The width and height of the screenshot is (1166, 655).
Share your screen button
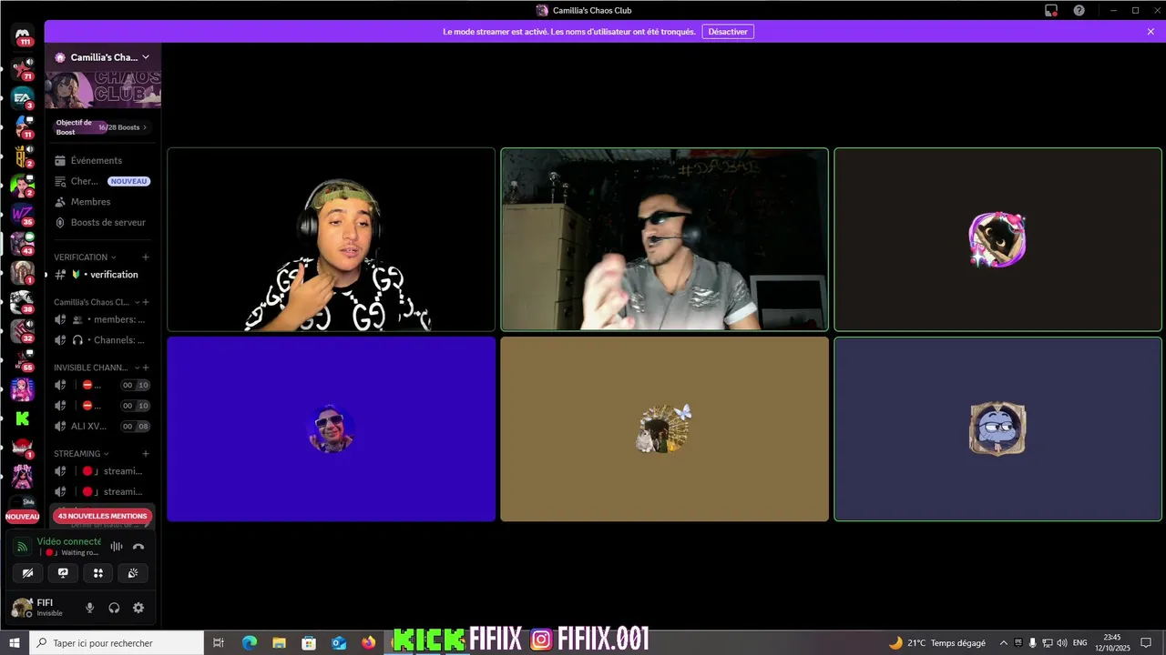(63, 573)
